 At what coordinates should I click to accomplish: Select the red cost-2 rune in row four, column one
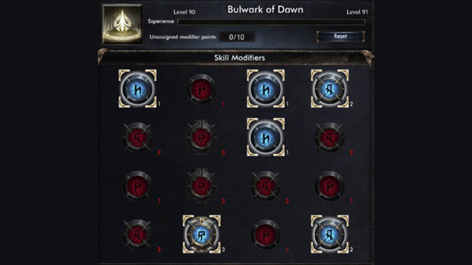(x=137, y=234)
